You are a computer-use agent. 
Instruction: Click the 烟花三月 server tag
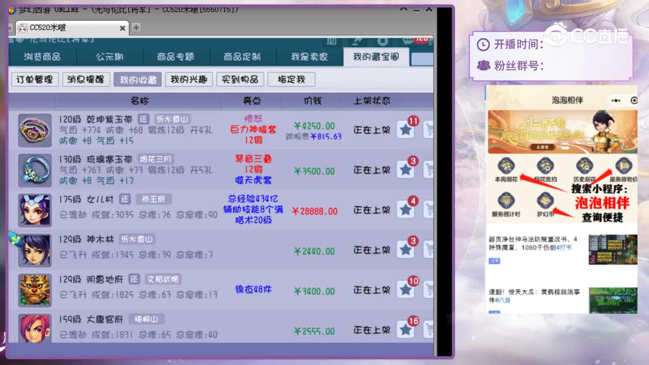click(x=156, y=159)
